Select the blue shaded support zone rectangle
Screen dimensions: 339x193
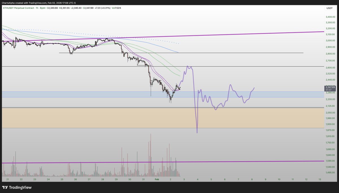[162, 95]
